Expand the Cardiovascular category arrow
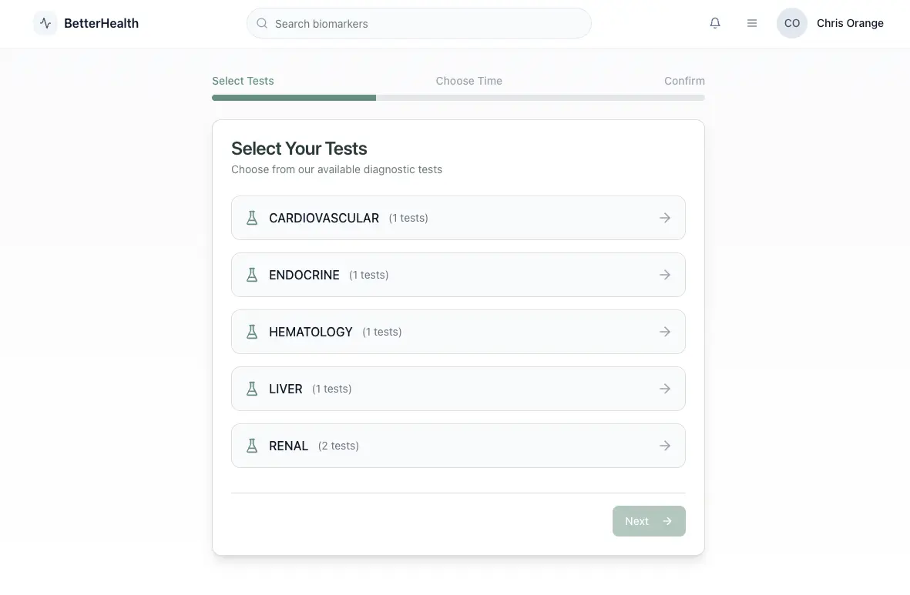 (665, 218)
